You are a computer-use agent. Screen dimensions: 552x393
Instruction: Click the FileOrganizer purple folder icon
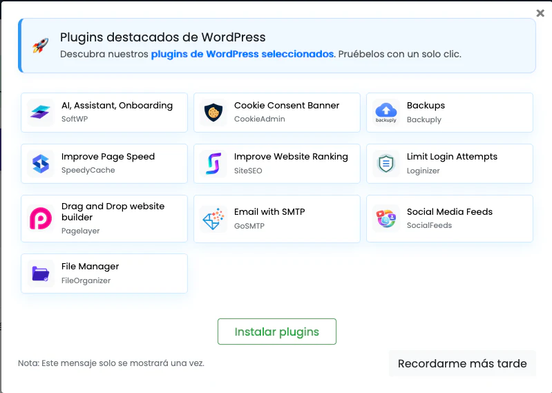41,274
